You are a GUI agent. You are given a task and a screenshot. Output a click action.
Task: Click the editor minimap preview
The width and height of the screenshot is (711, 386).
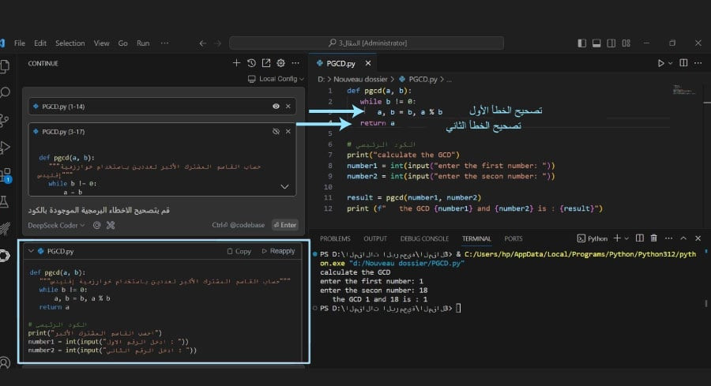click(x=684, y=90)
